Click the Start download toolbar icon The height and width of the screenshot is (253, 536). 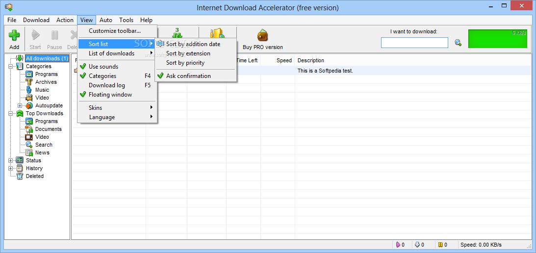coord(35,35)
